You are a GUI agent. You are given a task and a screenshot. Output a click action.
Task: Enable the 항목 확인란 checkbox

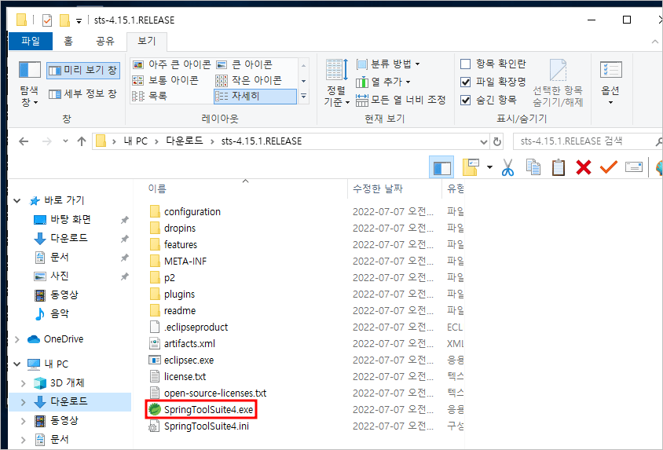tap(465, 64)
